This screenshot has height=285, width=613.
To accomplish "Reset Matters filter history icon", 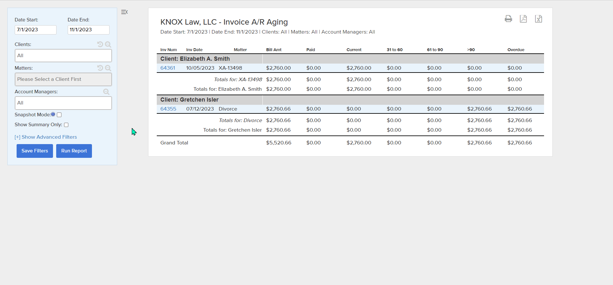I will point(100,68).
